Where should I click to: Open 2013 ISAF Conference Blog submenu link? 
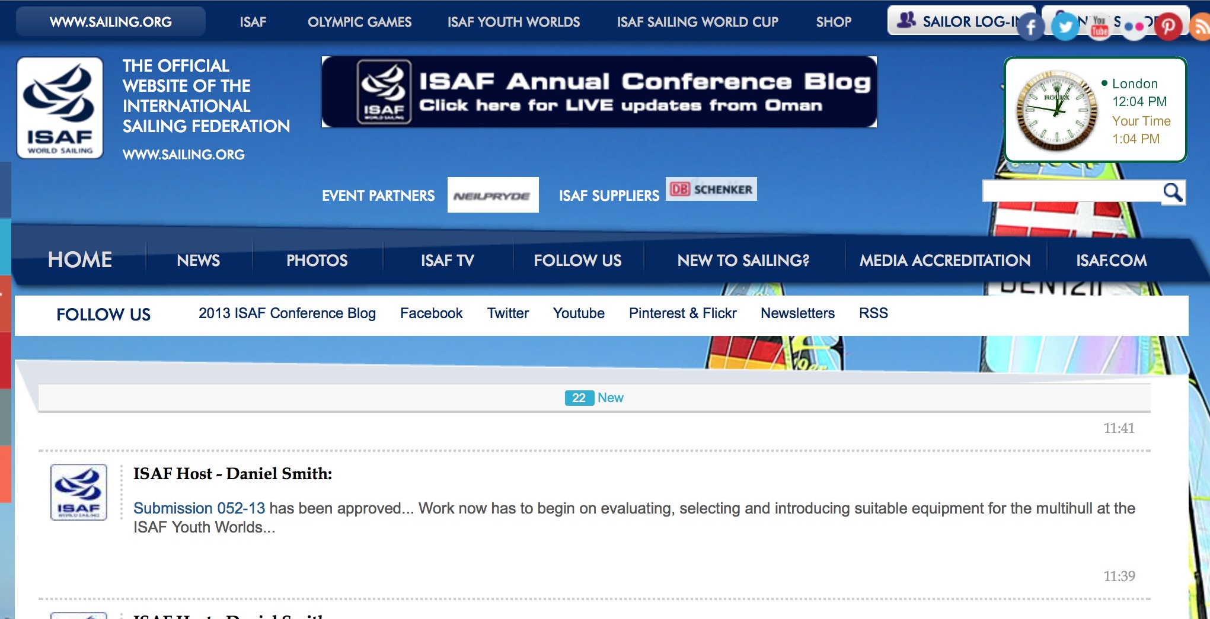(x=287, y=313)
